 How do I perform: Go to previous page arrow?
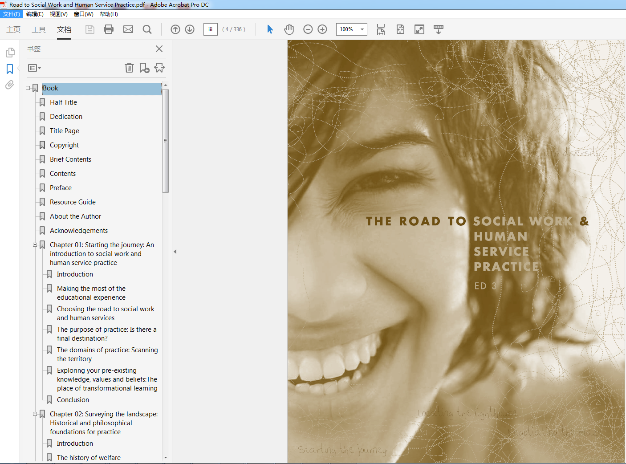[175, 29]
